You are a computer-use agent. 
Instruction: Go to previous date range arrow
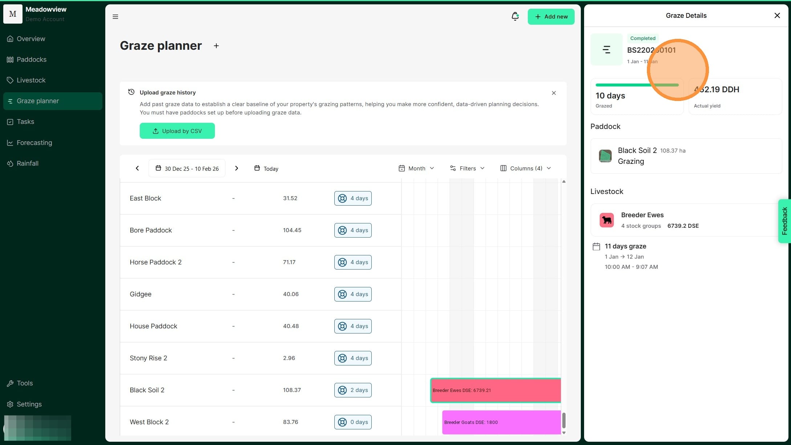click(137, 168)
